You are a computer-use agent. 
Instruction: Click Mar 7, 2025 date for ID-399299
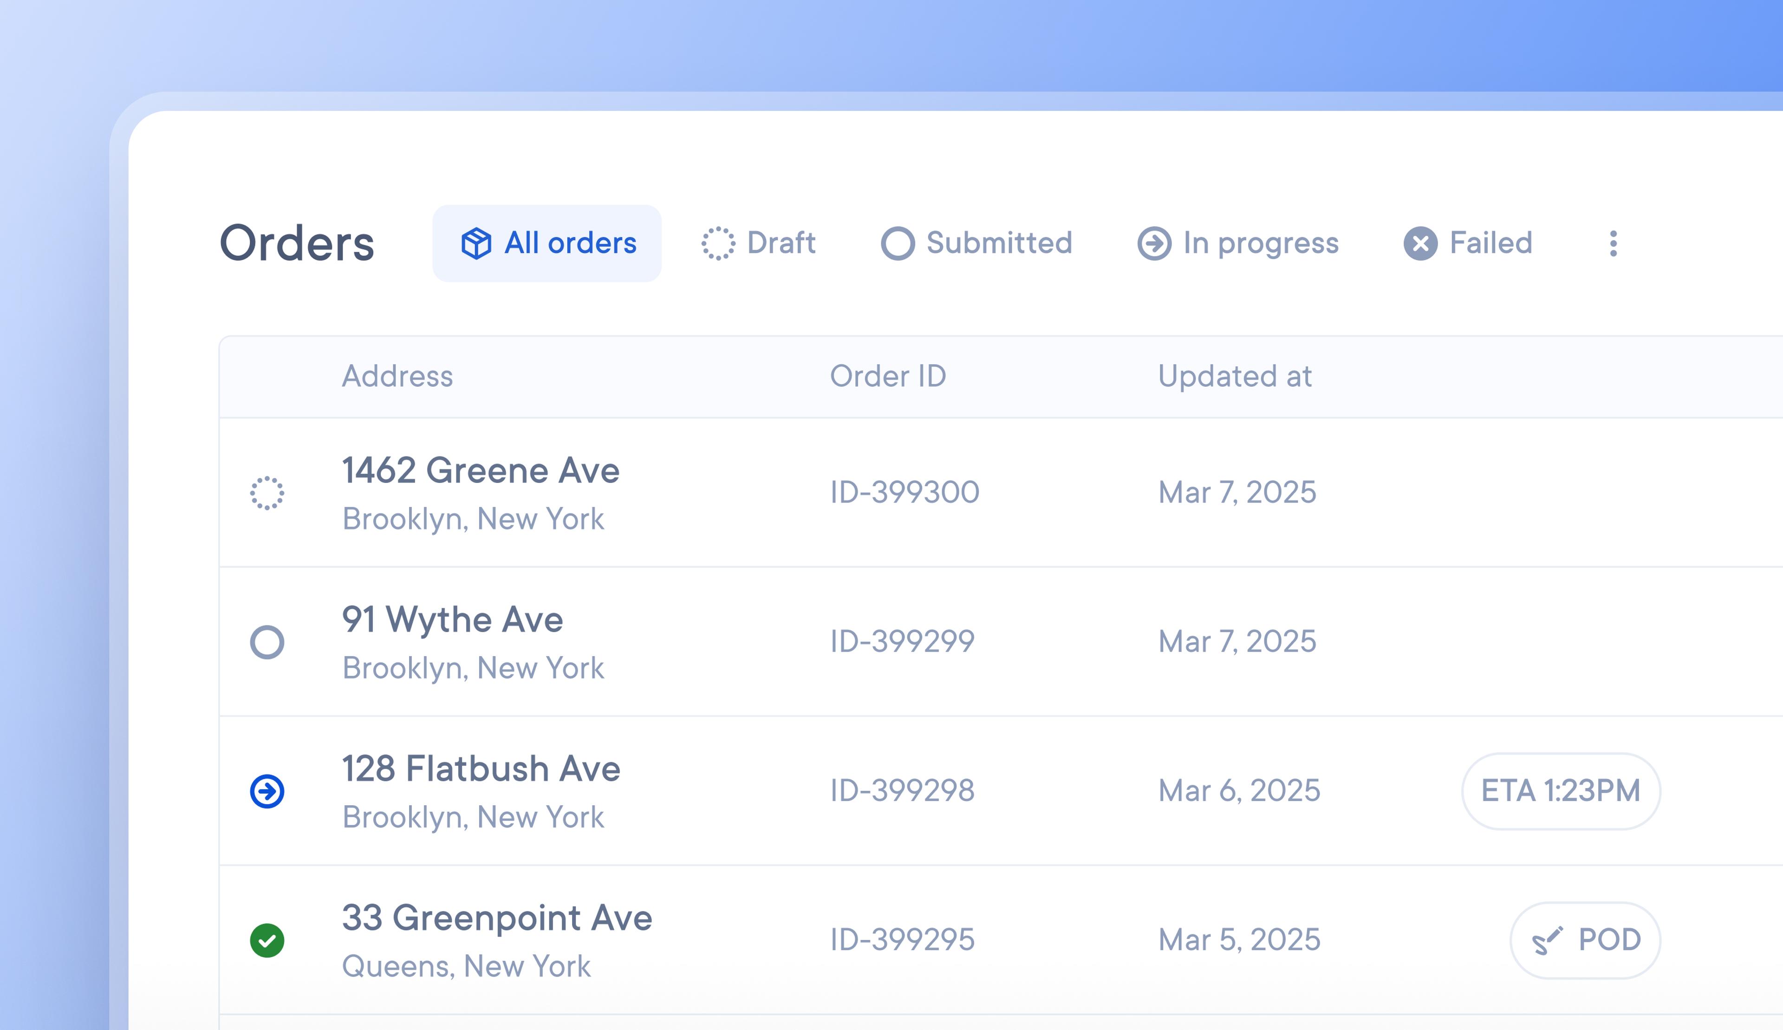1237,642
